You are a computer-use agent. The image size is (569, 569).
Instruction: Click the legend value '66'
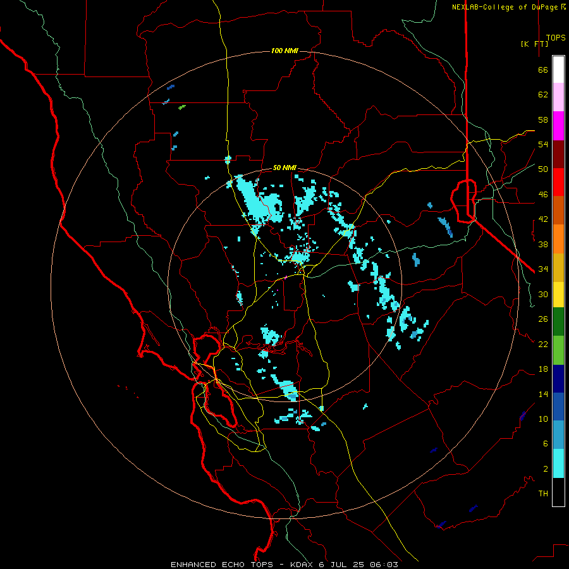[x=543, y=70]
